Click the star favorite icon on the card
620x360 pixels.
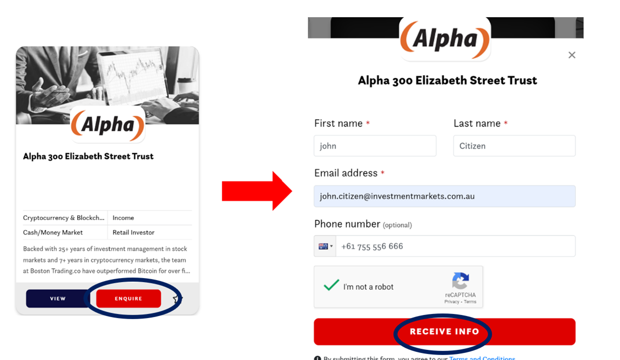(177, 299)
